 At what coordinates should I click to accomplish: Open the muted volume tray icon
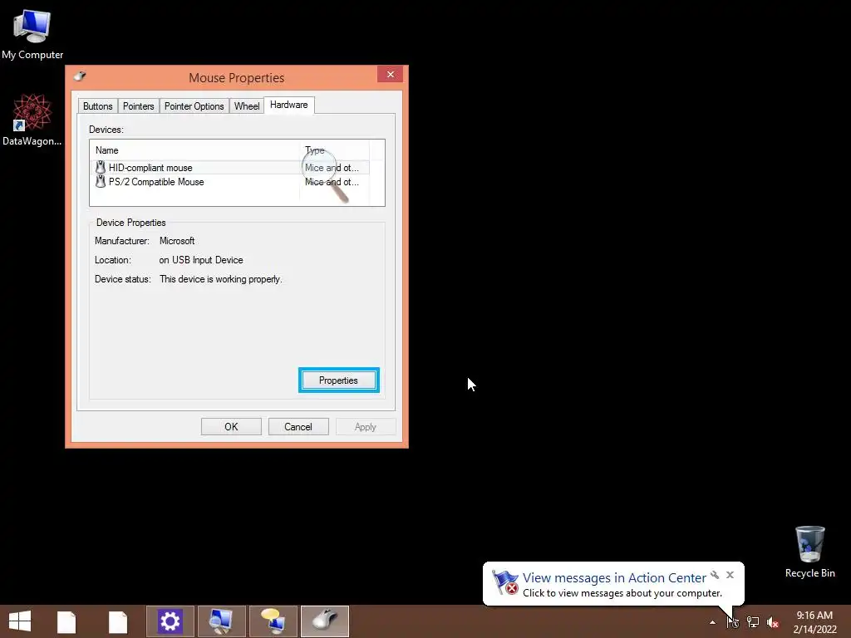pos(773,622)
